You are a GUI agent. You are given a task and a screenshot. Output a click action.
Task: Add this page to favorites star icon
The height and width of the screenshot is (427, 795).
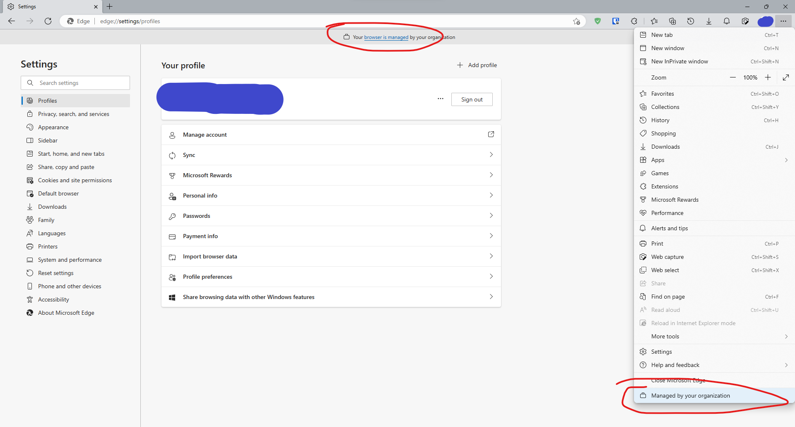(576, 21)
